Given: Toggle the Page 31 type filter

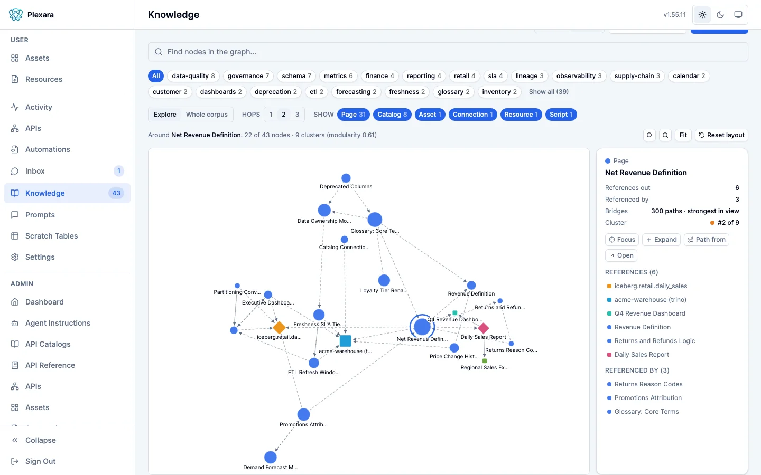Looking at the screenshot, I should pyautogui.click(x=354, y=115).
